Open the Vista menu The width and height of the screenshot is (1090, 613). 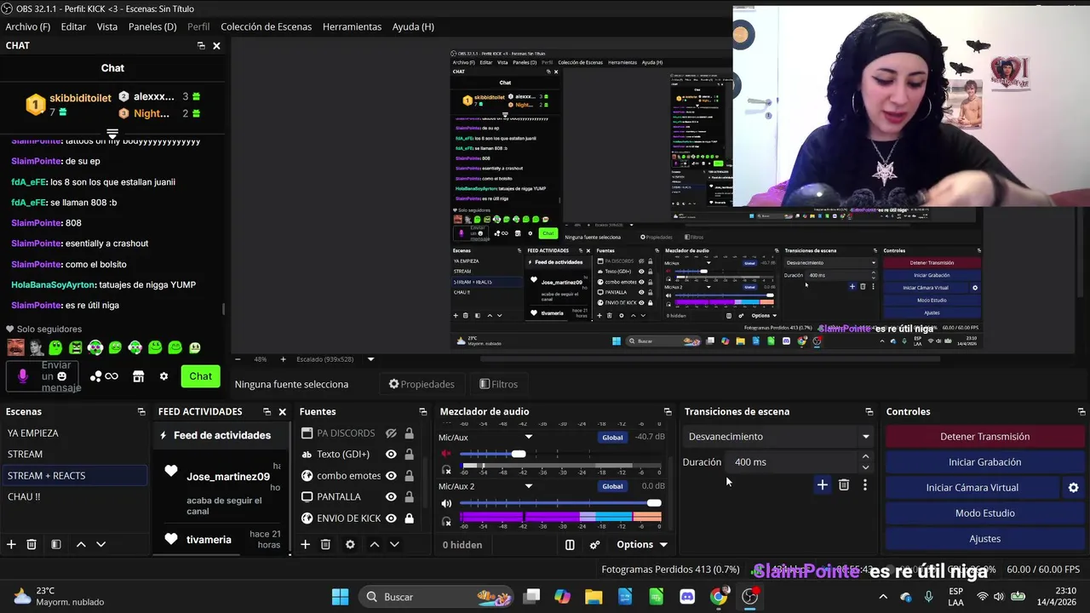[x=107, y=26]
